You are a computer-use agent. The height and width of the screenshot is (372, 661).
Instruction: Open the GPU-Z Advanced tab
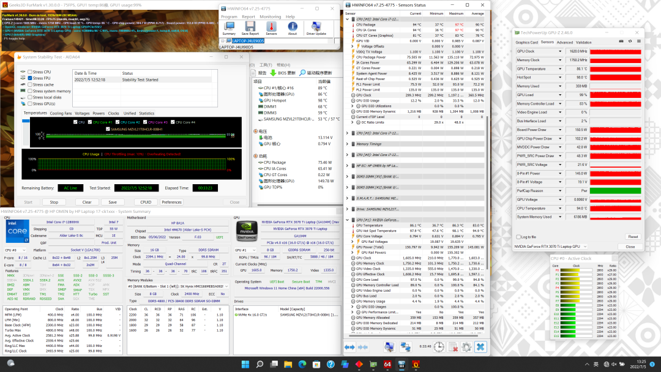tap(564, 42)
